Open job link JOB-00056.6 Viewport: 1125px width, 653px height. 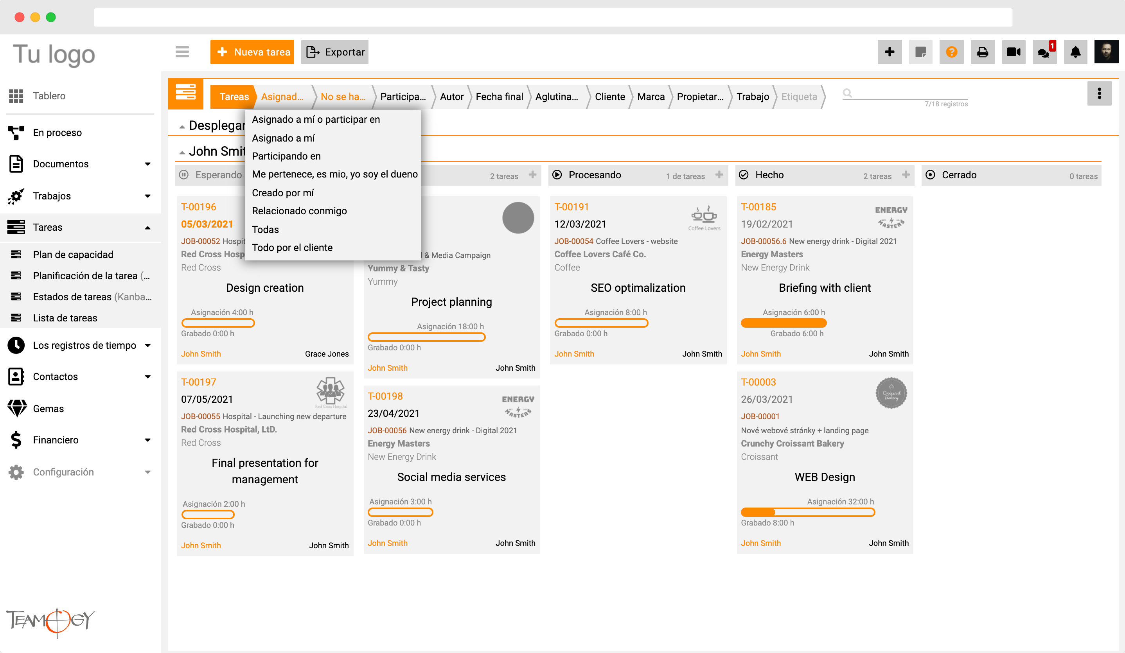[764, 242]
